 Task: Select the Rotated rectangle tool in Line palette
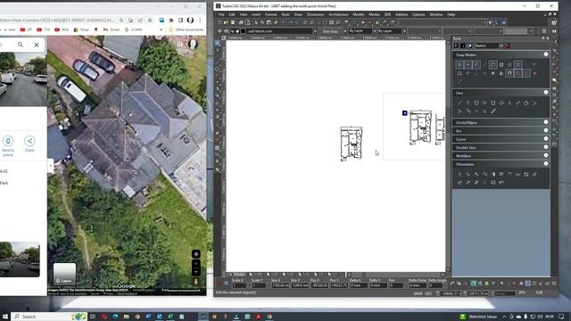(x=501, y=103)
